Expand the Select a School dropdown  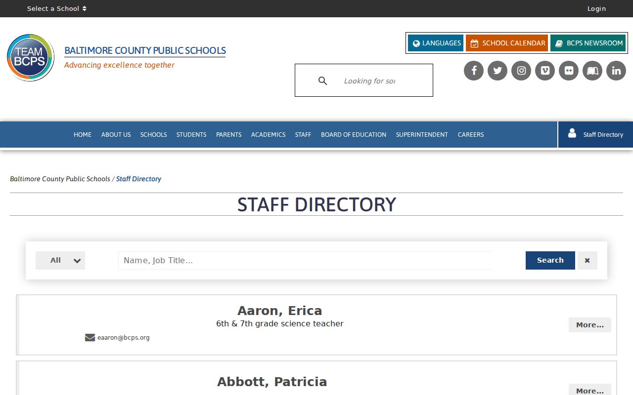[x=57, y=8]
